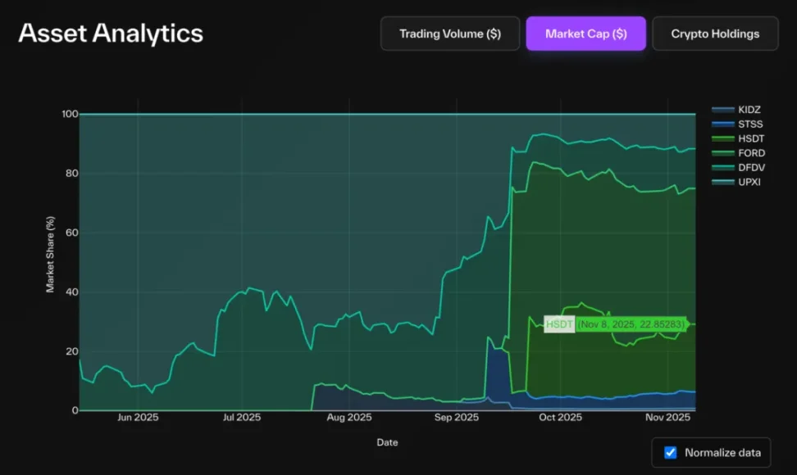This screenshot has width=797, height=475.
Task: Switch to the Trading Volume ($) tab
Action: (x=449, y=34)
